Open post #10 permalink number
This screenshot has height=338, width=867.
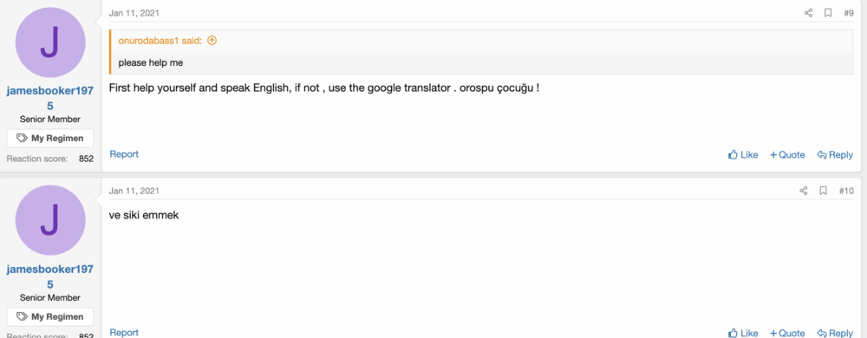coord(846,191)
